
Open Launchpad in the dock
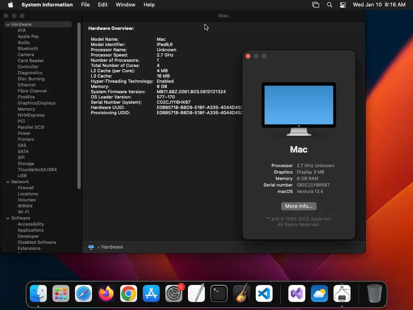pyautogui.click(x=61, y=293)
